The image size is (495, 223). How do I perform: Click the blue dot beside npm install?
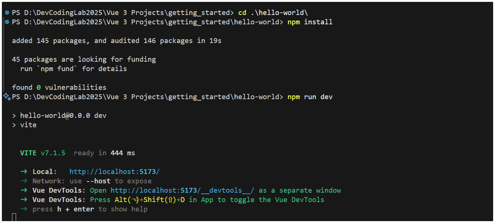tap(7, 22)
